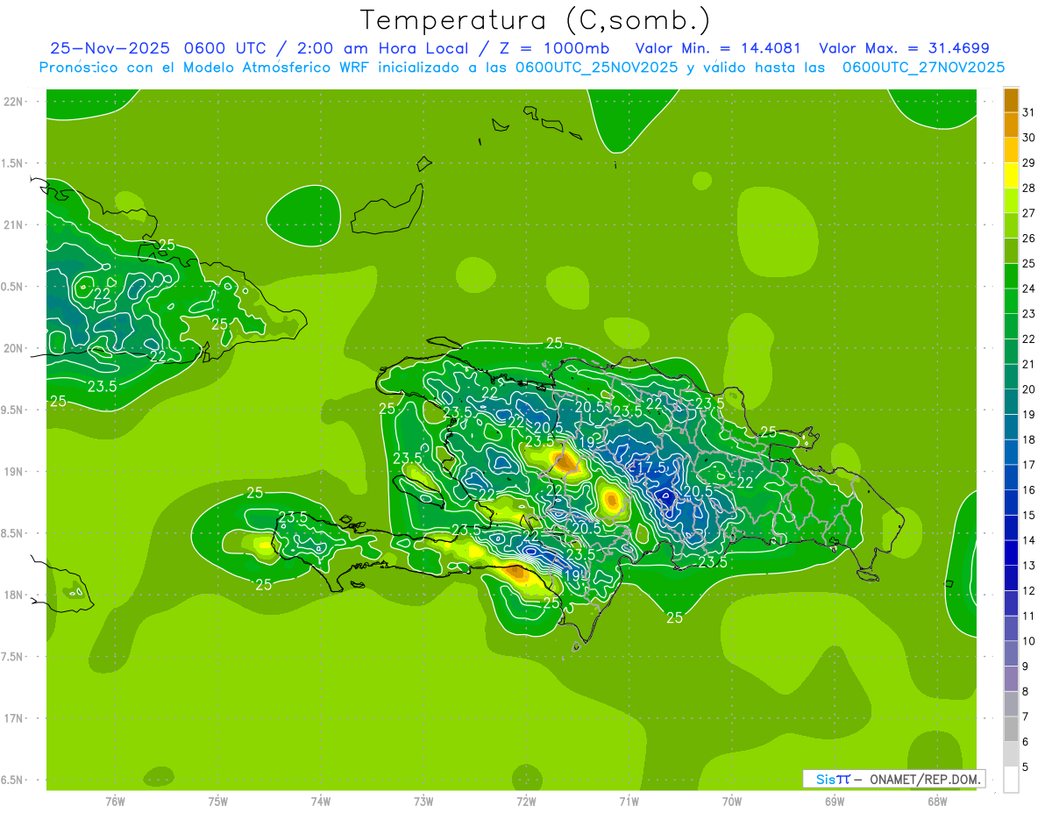1052x813 pixels.
Task: Pick the yellow legend swatch between 28 and 29
Action: [1011, 175]
